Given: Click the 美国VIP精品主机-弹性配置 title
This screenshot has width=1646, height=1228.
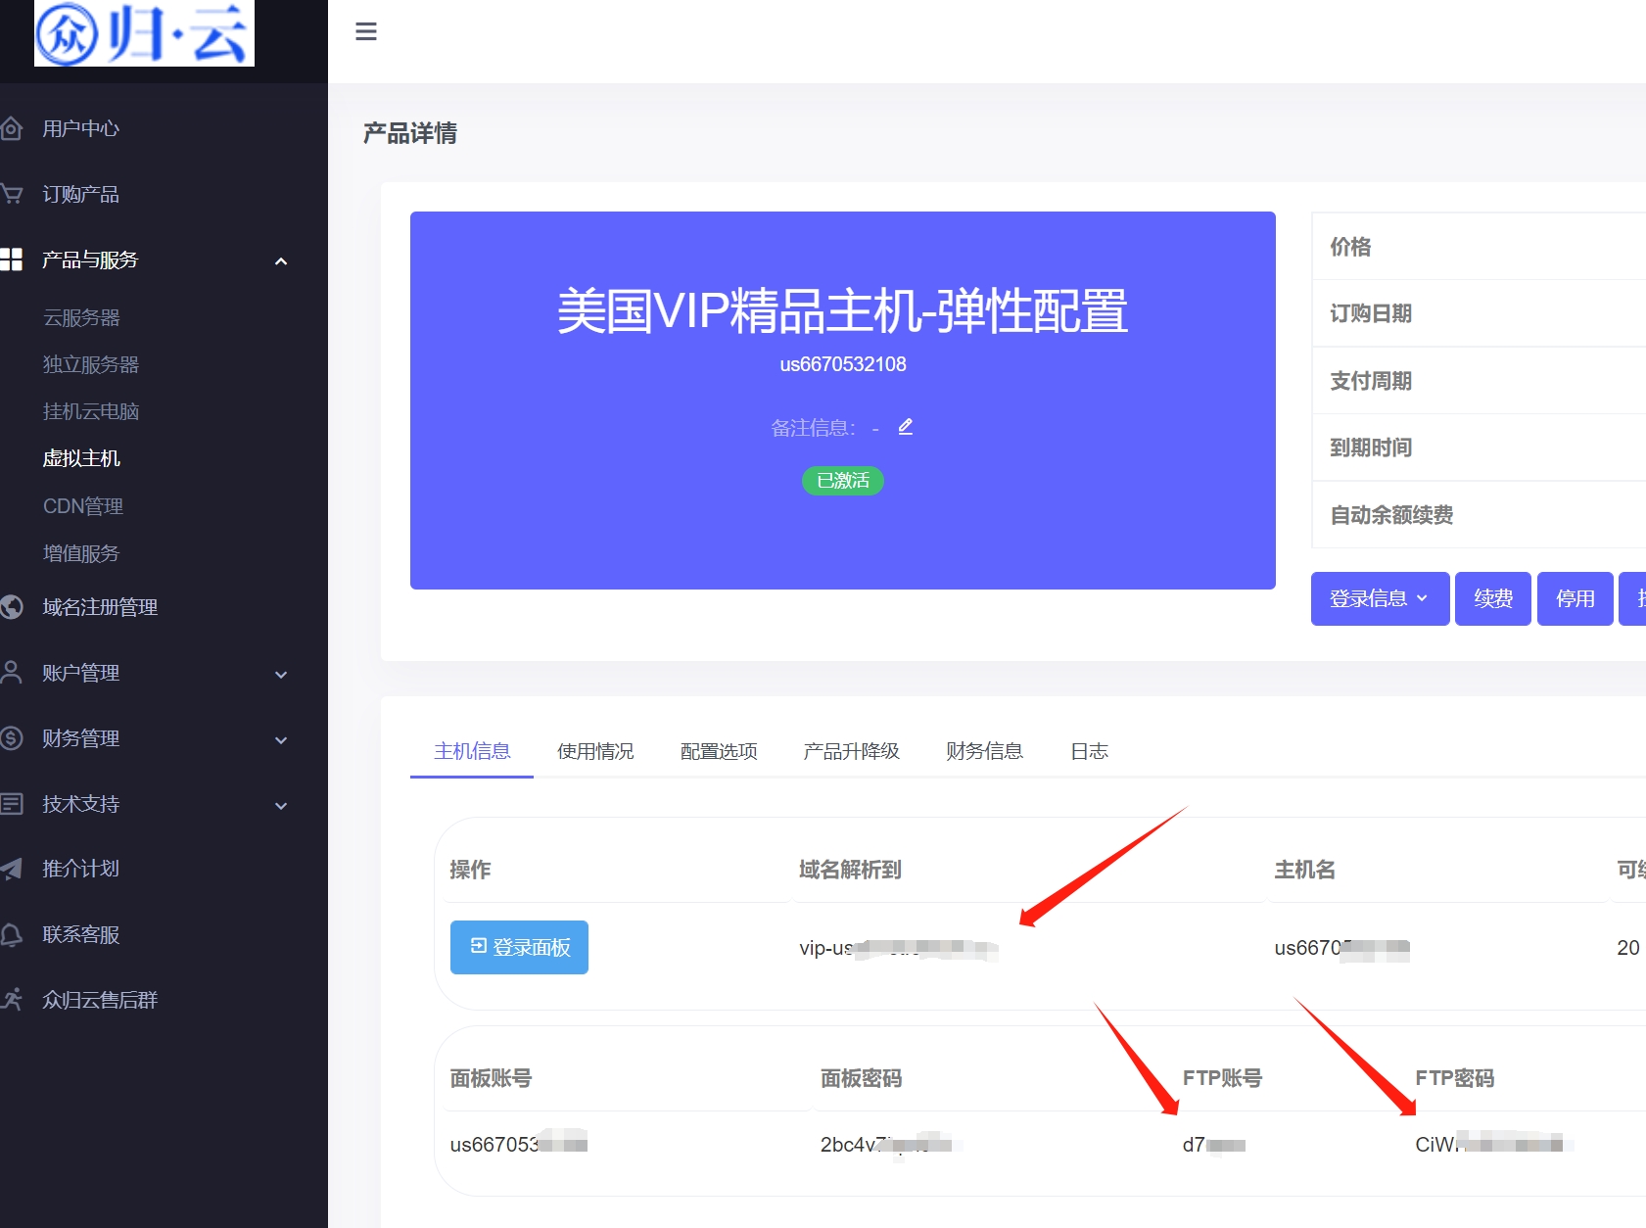Looking at the screenshot, I should click(843, 311).
